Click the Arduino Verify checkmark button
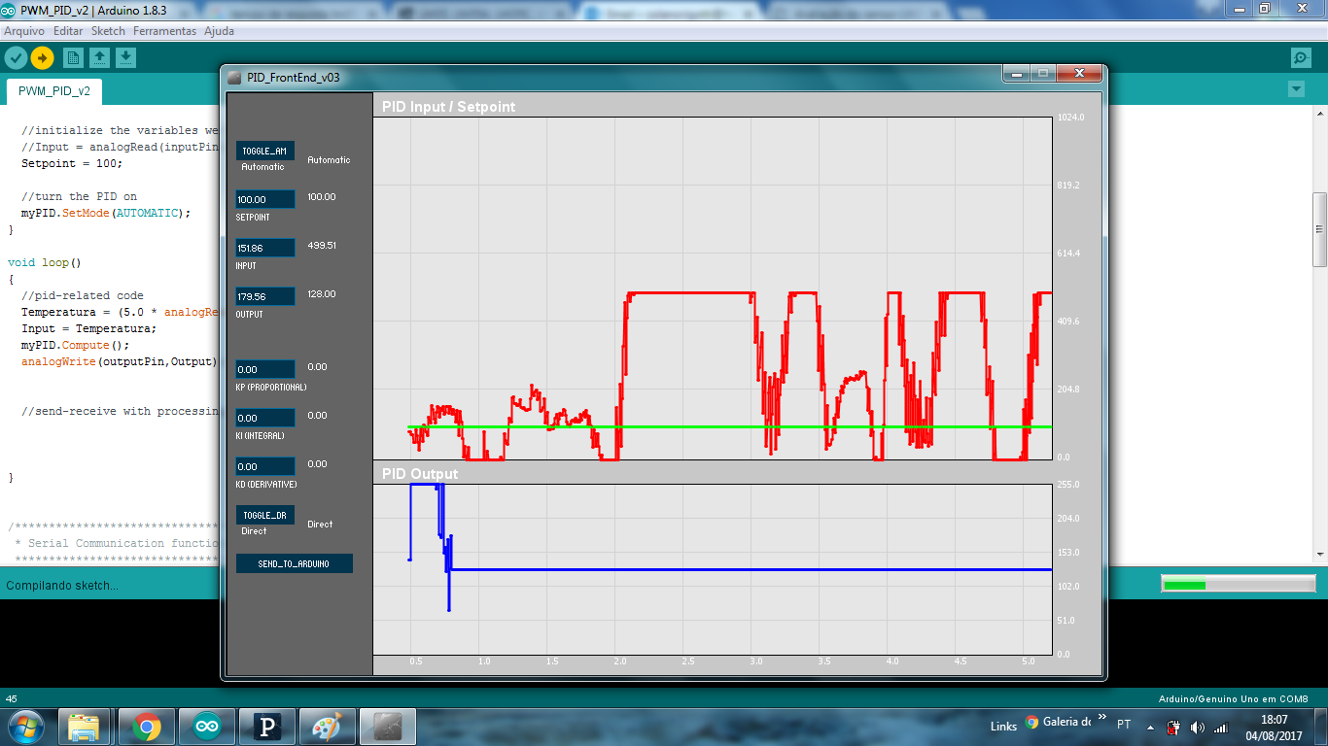The image size is (1328, 746). point(16,57)
